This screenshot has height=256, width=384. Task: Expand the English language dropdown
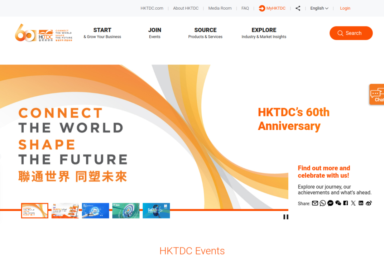319,8
